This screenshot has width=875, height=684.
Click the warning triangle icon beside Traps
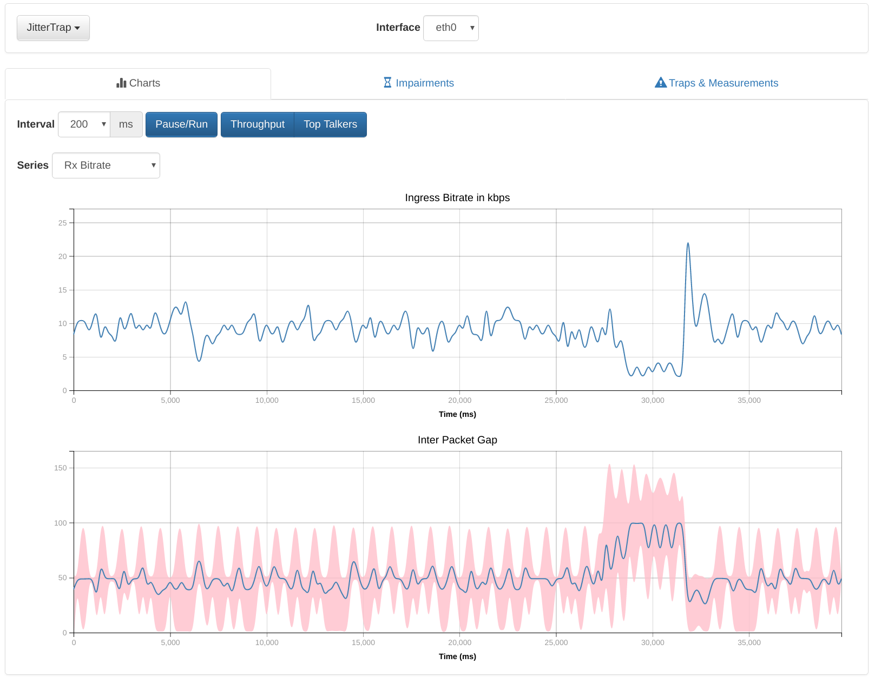coord(661,82)
